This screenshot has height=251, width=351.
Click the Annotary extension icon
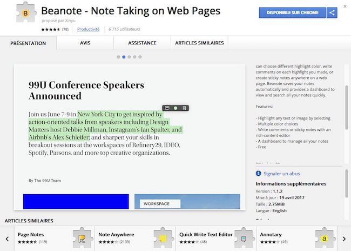[x=324, y=238]
